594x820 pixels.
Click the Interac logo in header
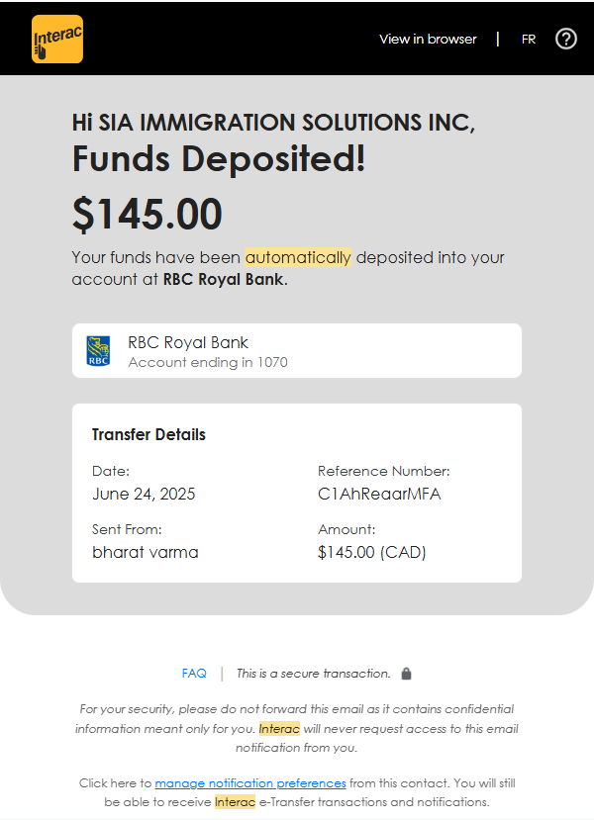pyautogui.click(x=57, y=40)
